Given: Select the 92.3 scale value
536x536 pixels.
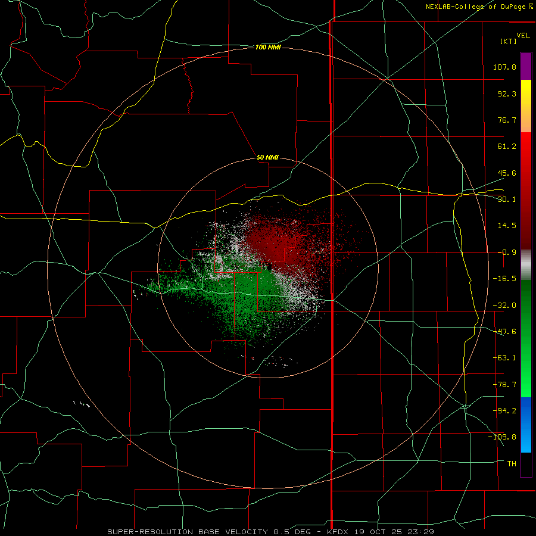Looking at the screenshot, I should [x=507, y=94].
